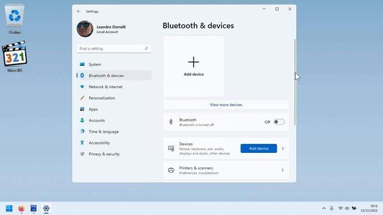Click the Devices row keyboard-mouse icon
Image resolution: width=383 pixels, height=215 pixels.
[171, 148]
